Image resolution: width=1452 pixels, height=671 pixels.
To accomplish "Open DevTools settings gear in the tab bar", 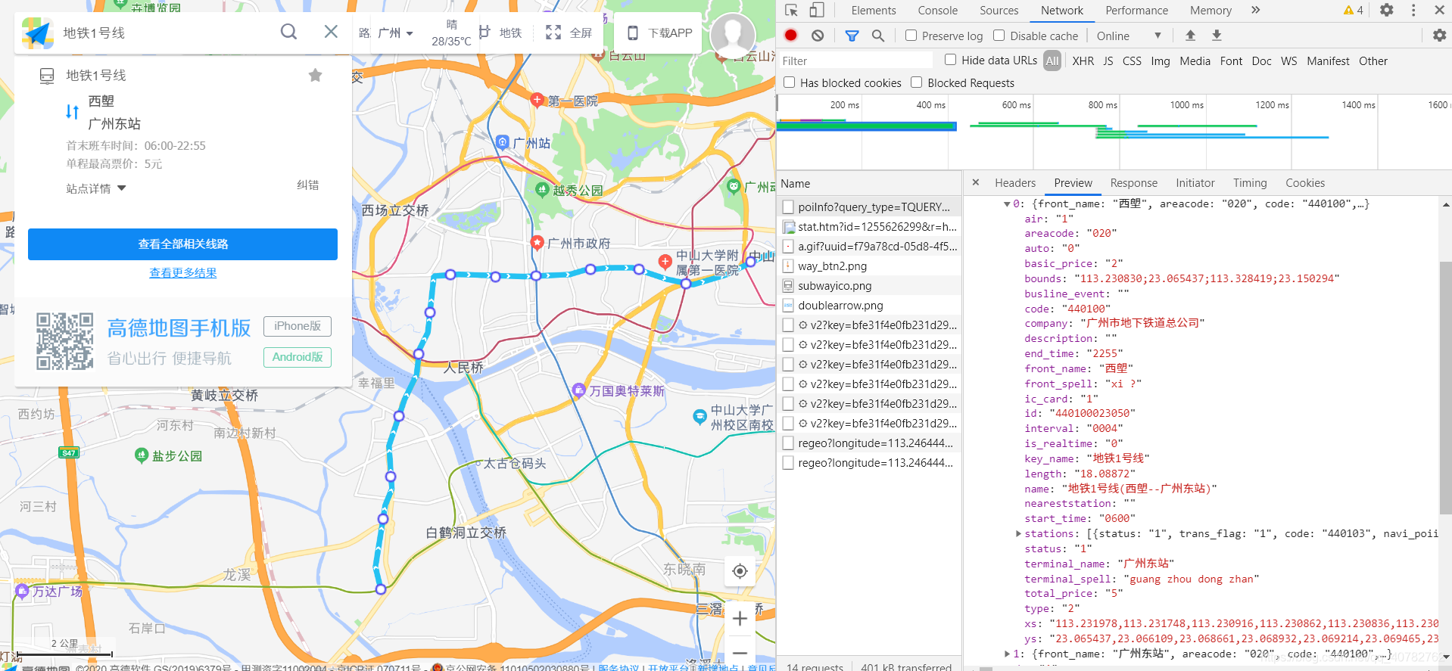I will tap(1386, 11).
